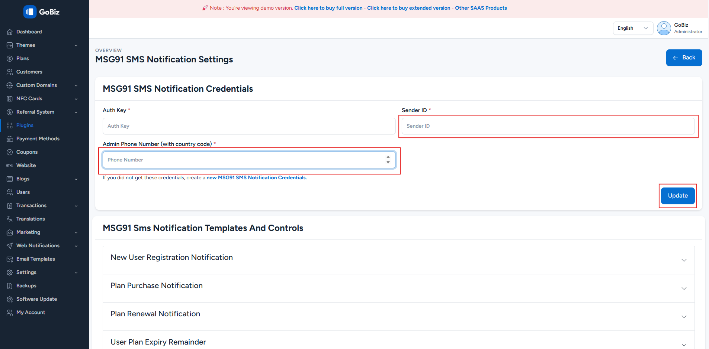Image resolution: width=709 pixels, height=349 pixels.
Task: Open Payment Methods in sidebar
Action: [38, 139]
